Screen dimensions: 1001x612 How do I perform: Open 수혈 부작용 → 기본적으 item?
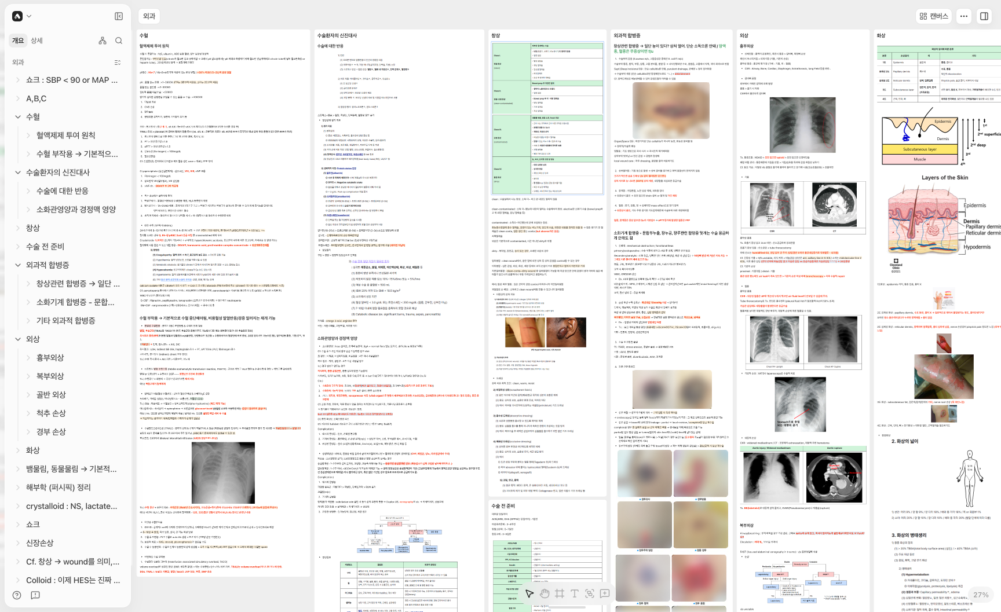click(x=77, y=154)
